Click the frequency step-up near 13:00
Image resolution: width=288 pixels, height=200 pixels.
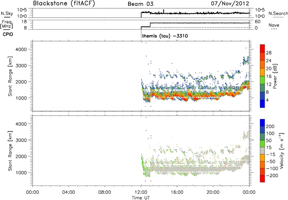(150, 25)
